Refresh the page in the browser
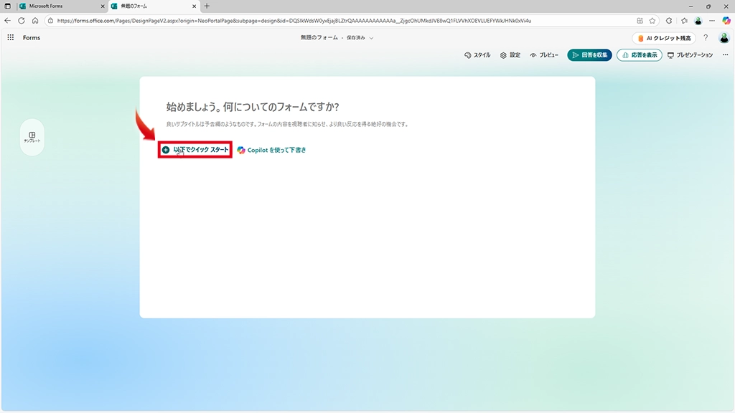Viewport: 735px width, 413px height. [x=21, y=21]
